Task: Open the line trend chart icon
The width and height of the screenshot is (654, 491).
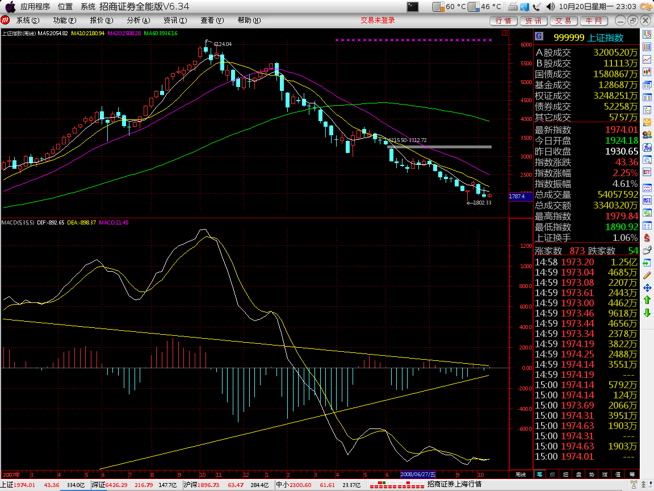Action: click(647, 60)
